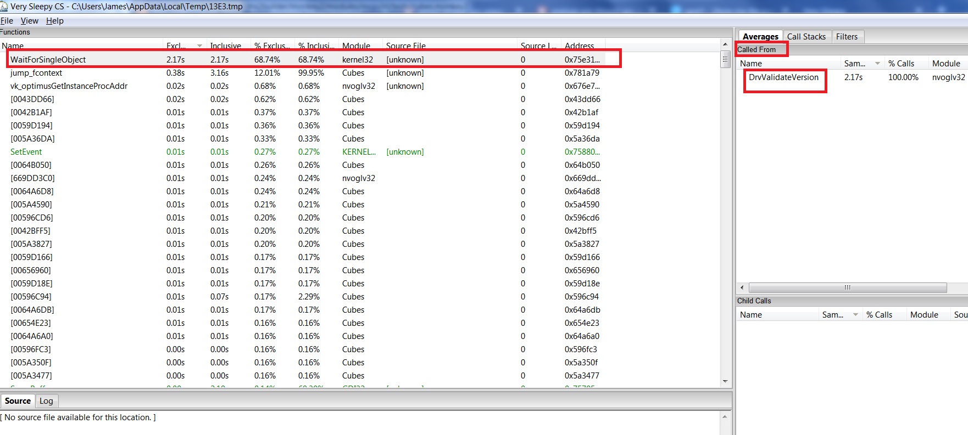Click scroll-down arrow of the Functions list
Image resolution: width=968 pixels, height=435 pixels.
pos(725,381)
